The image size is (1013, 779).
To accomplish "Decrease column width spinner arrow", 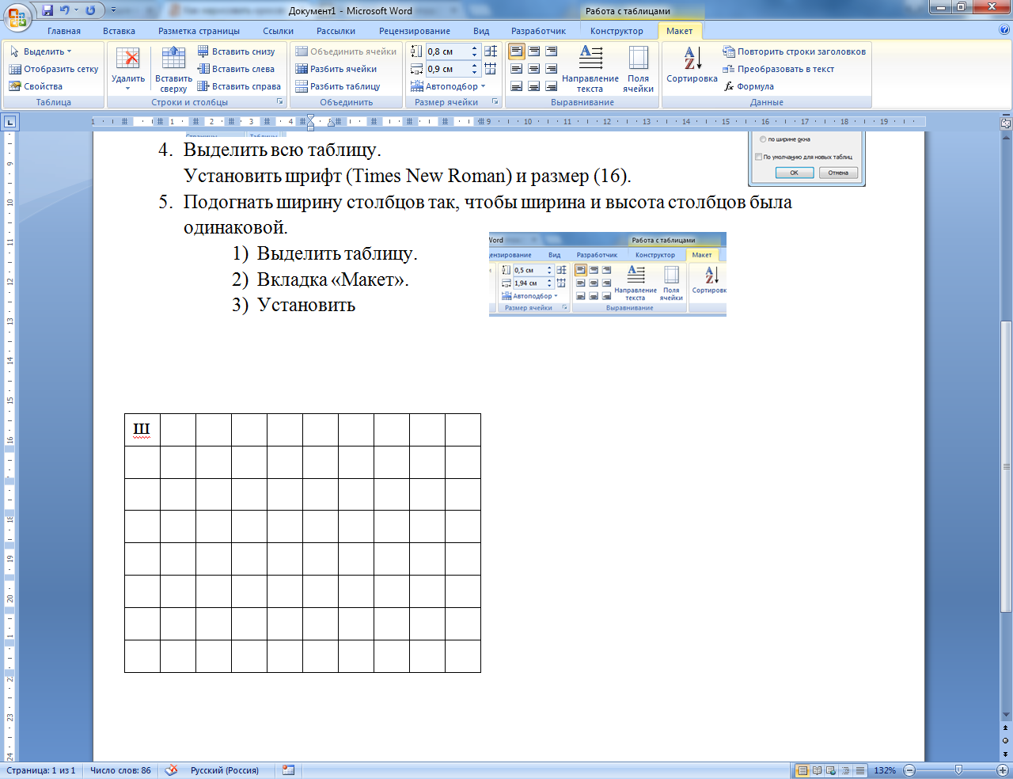I will pos(475,72).
